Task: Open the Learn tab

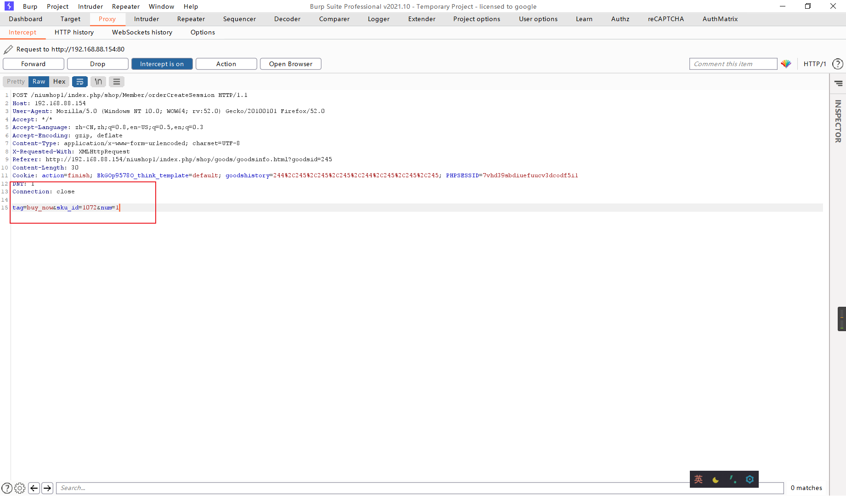Action: click(584, 19)
